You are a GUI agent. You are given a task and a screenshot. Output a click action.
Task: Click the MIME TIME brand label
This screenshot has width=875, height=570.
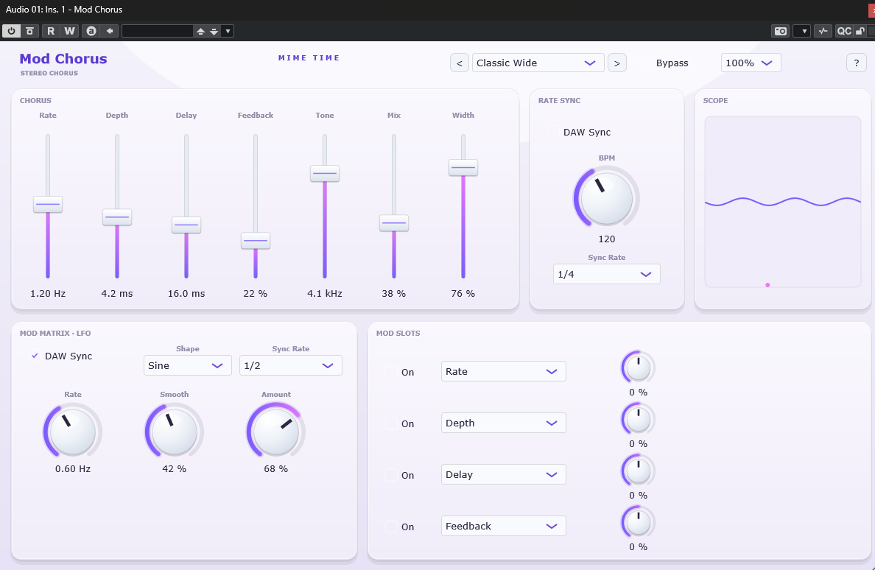tap(309, 58)
